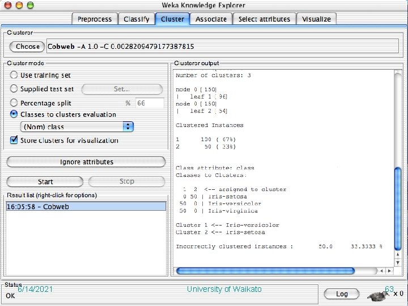Click the Ignore attributes button
The height and width of the screenshot is (306, 408).
coord(86,162)
